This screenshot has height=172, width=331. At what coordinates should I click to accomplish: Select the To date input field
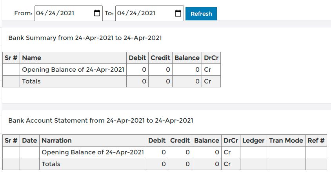(x=149, y=13)
